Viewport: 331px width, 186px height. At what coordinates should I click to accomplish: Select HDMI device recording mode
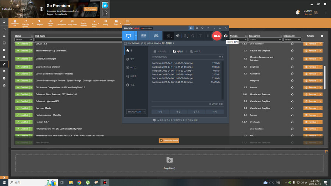[143, 36]
